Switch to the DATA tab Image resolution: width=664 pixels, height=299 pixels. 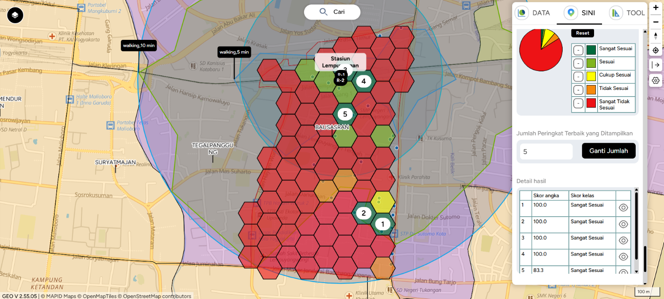point(534,13)
